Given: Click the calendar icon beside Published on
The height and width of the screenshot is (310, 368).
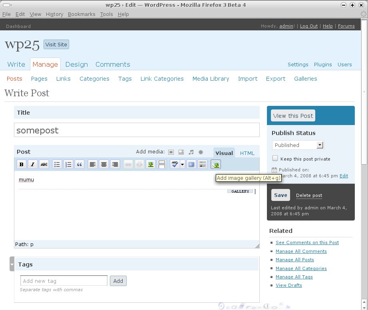Looking at the screenshot, I should (x=274, y=170).
